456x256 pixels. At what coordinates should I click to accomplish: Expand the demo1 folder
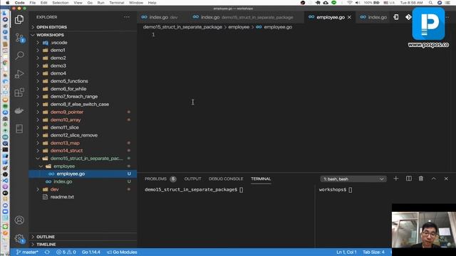click(83, 50)
